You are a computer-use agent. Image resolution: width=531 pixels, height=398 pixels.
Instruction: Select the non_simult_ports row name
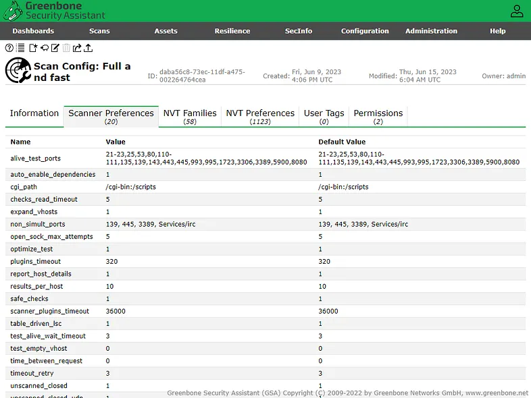(38, 224)
